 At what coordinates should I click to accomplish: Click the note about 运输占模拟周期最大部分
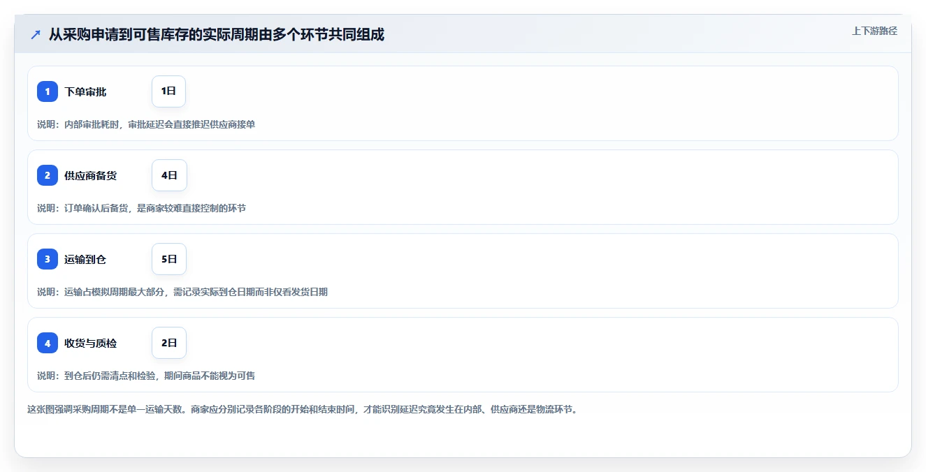182,292
